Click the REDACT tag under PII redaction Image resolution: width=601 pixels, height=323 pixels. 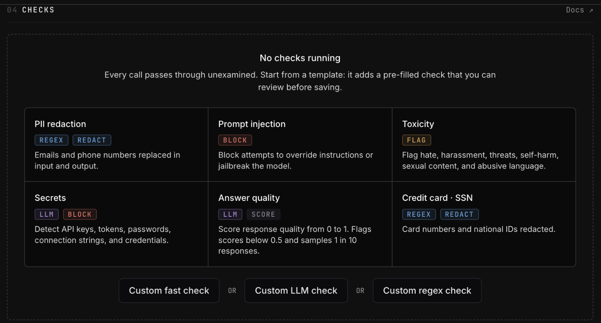tap(92, 140)
